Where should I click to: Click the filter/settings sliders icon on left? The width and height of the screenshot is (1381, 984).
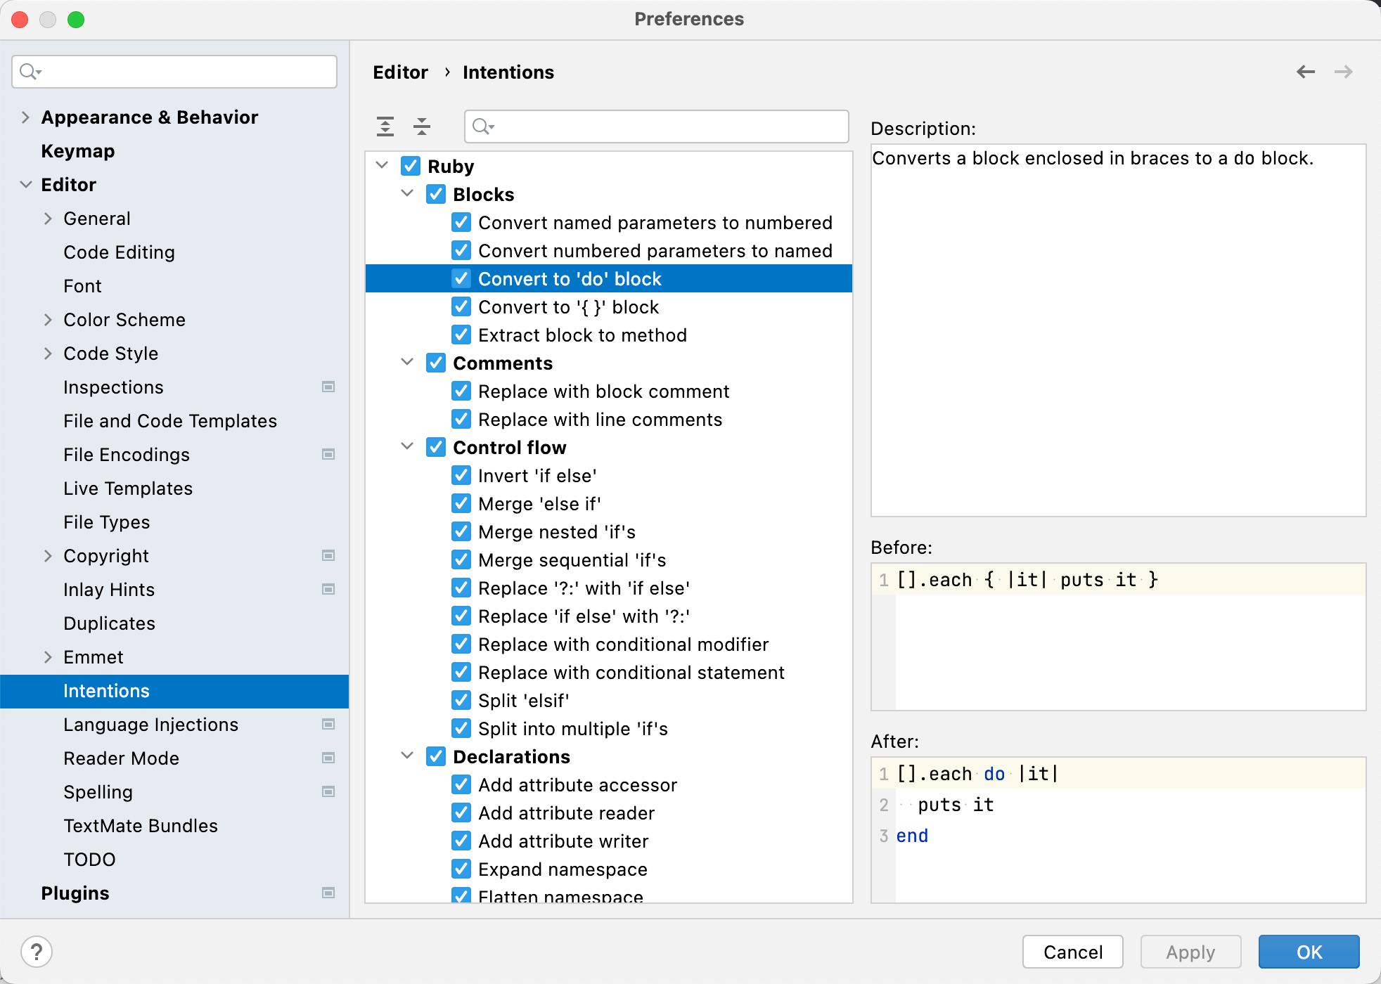[386, 124]
